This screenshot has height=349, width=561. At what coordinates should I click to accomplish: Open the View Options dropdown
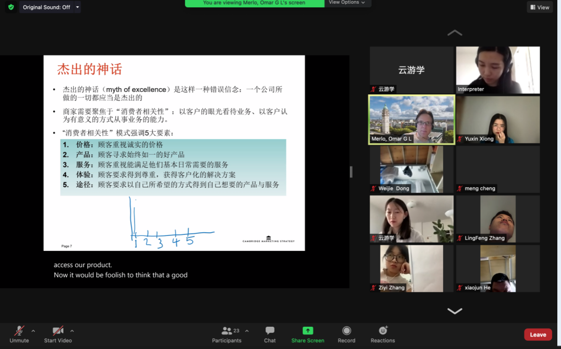pyautogui.click(x=348, y=3)
